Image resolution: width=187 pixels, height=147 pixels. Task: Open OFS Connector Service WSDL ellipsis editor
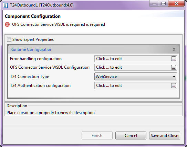coord(174,67)
